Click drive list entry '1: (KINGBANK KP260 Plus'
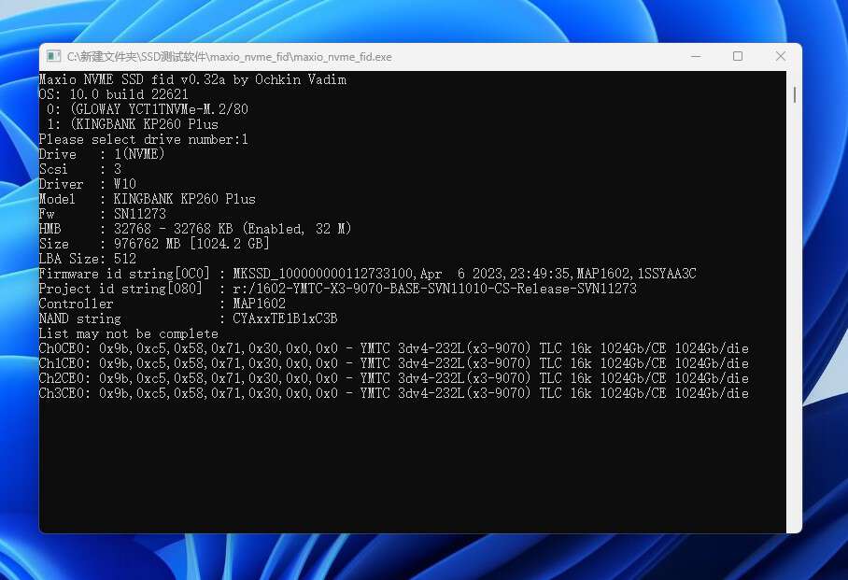Viewport: 848px width, 580px height. [x=133, y=124]
